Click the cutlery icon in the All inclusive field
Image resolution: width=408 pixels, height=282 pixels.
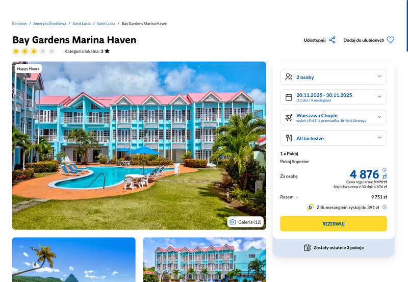click(x=289, y=138)
